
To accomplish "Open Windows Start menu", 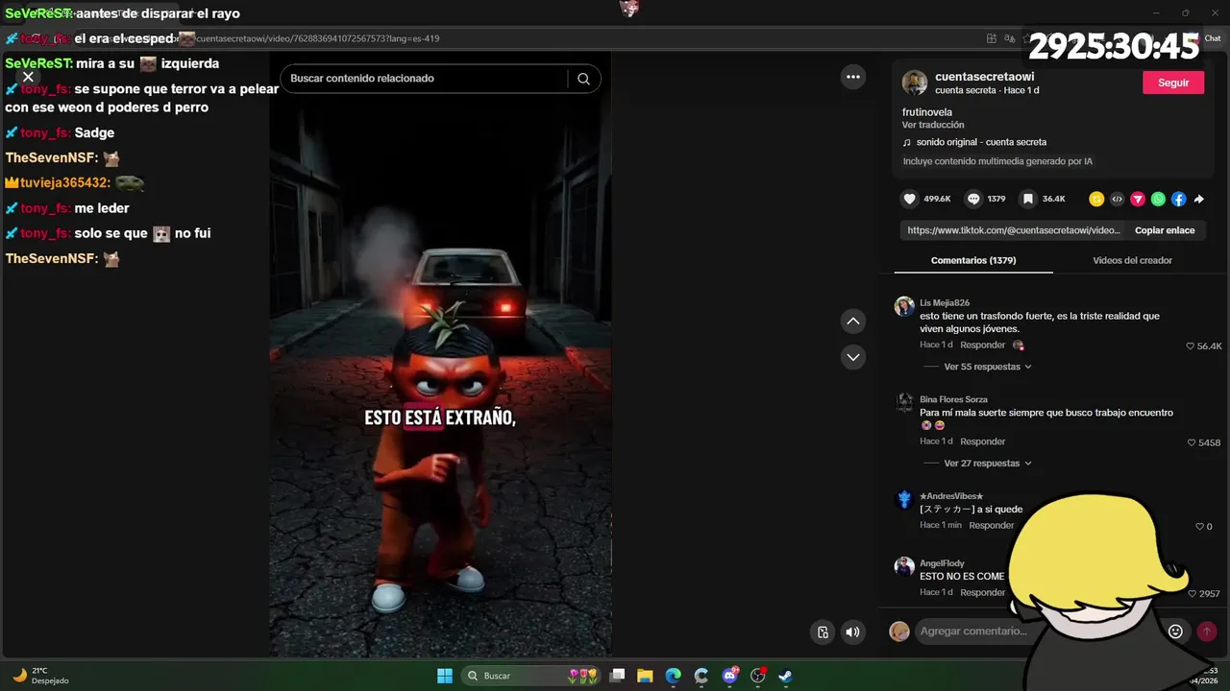I will [x=445, y=676].
